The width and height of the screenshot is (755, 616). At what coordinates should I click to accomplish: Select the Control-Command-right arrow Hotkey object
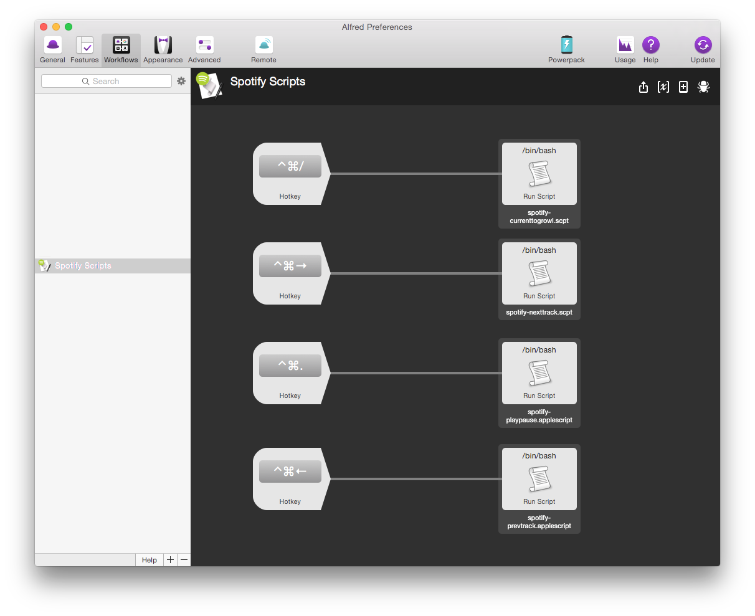click(x=291, y=273)
